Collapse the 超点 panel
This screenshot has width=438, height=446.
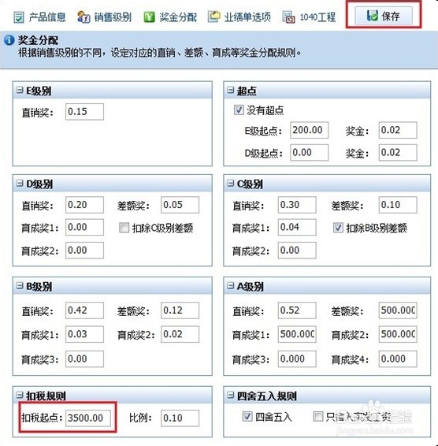click(230, 91)
